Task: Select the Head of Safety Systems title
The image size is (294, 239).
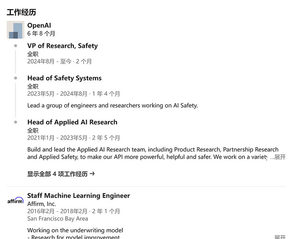Action: [x=64, y=78]
